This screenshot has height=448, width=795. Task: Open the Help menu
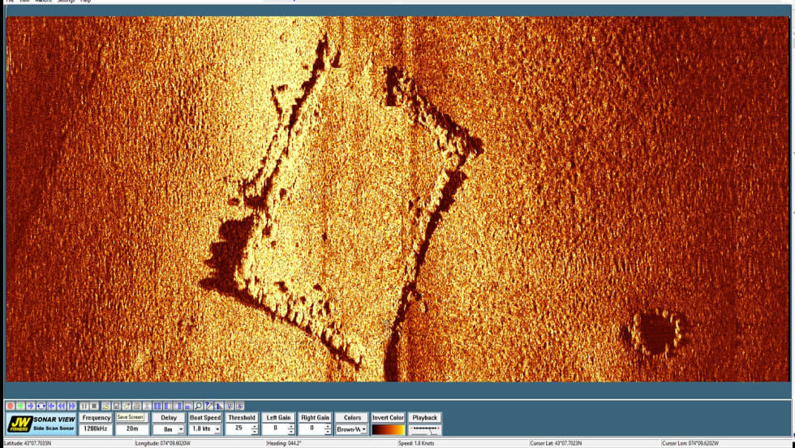pyautogui.click(x=85, y=2)
